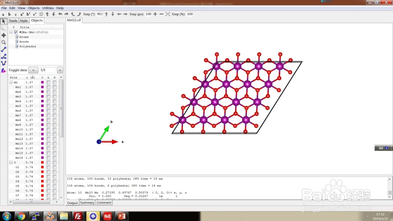Viewport: 393px width, 221px height.
Task: Open FileZilla from the taskbar
Action: (78, 216)
